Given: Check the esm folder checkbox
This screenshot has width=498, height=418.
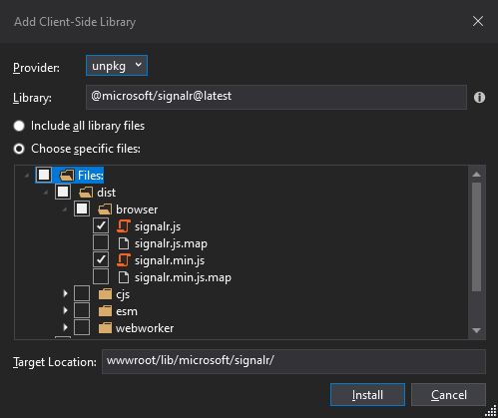Looking at the screenshot, I should pos(82,311).
